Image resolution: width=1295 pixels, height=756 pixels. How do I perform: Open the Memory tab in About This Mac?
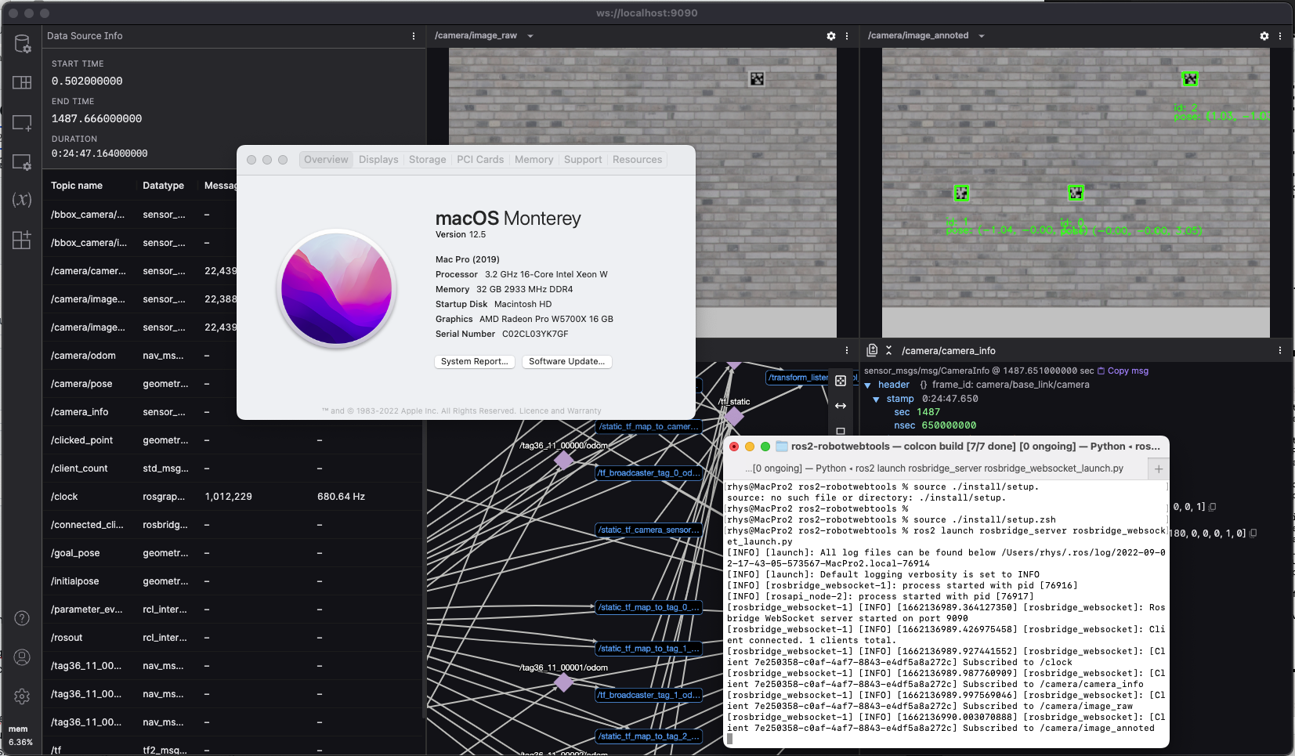click(534, 160)
